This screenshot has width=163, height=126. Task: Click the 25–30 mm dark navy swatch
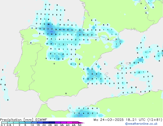point(52,123)
